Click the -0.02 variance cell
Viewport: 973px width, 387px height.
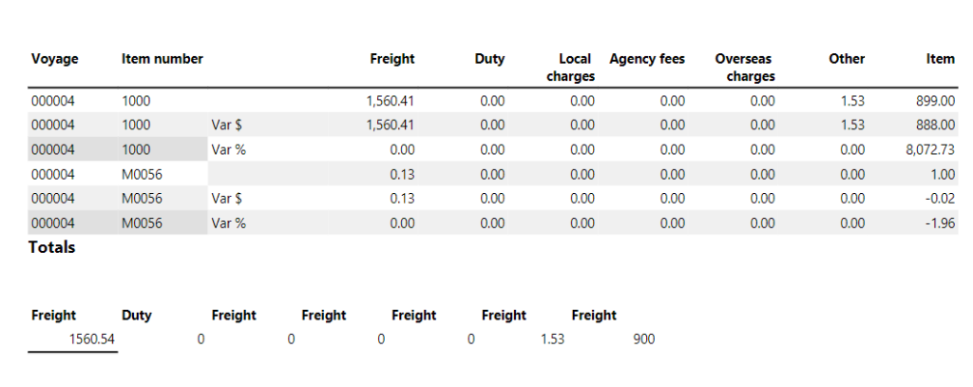[x=942, y=199]
